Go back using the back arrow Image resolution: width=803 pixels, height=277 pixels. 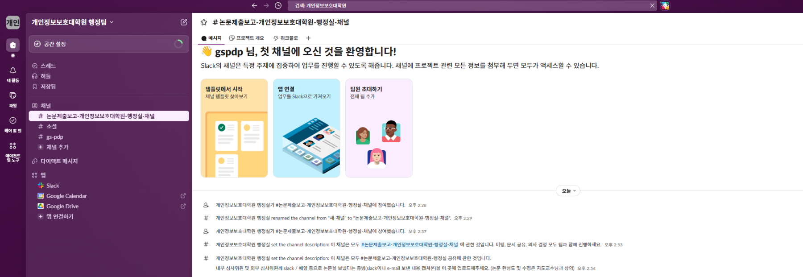pos(254,5)
